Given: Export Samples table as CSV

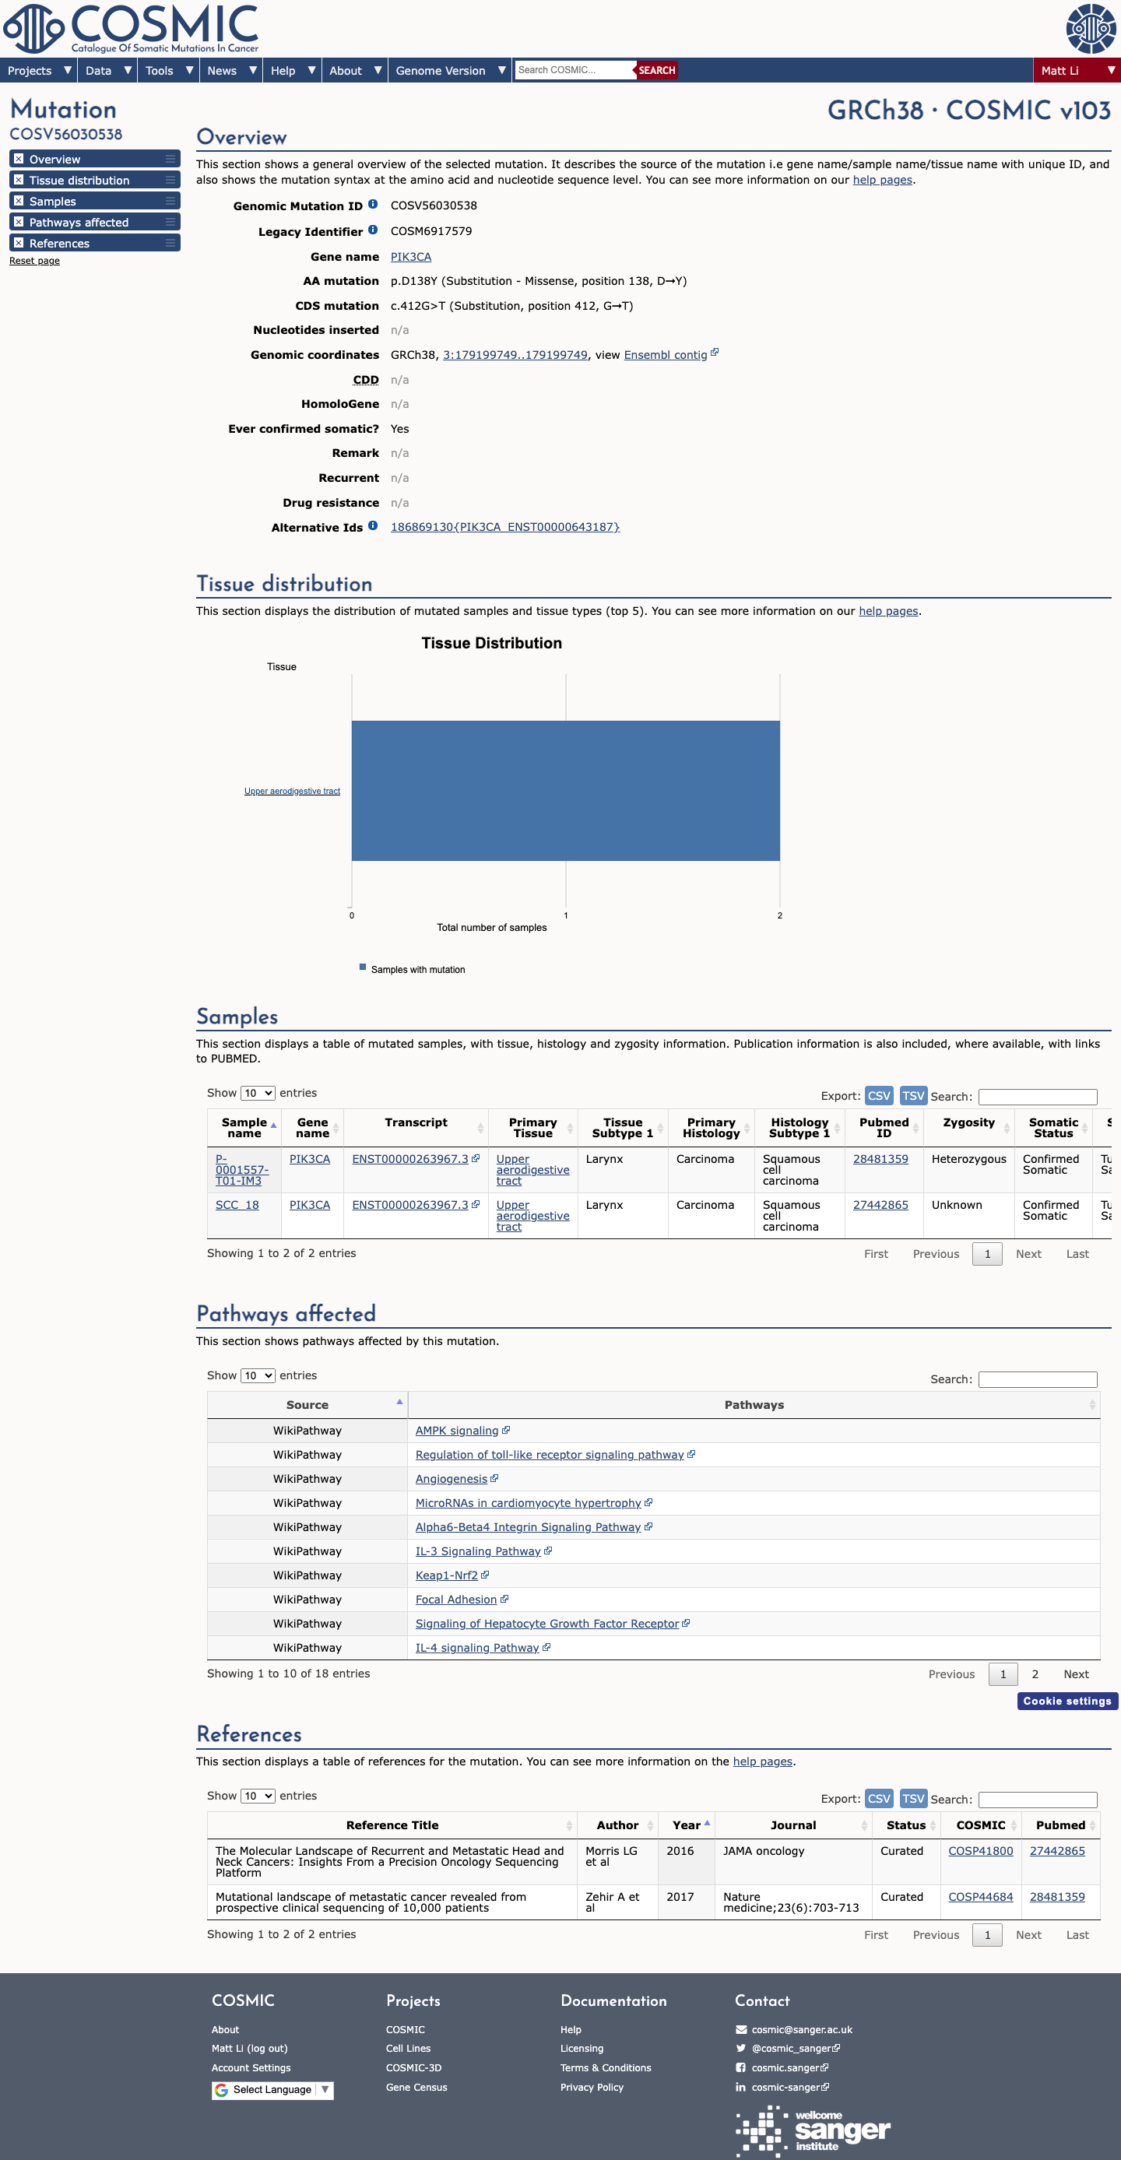Looking at the screenshot, I should click(x=879, y=1096).
